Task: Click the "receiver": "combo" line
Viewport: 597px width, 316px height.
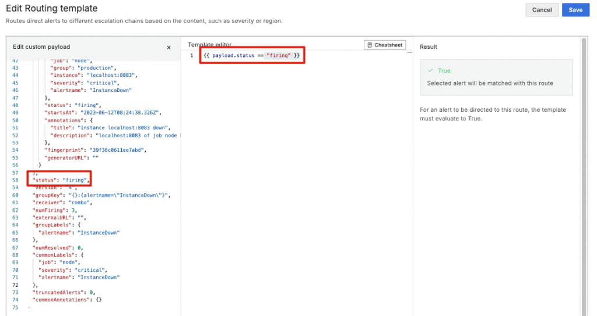Action: (62, 203)
